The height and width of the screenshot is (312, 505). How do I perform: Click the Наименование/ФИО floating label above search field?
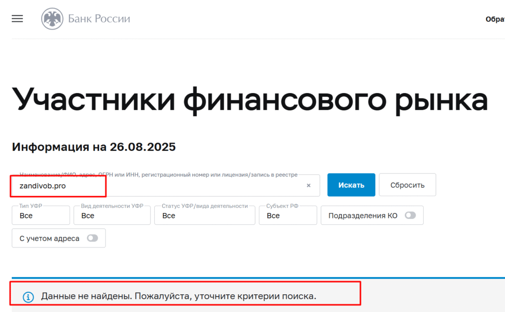coord(158,174)
